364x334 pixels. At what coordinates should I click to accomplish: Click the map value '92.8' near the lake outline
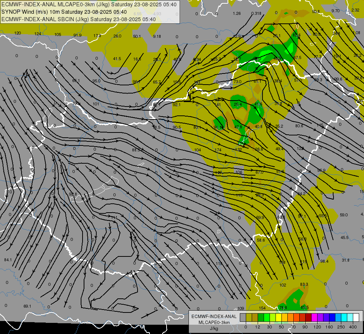click(73, 194)
